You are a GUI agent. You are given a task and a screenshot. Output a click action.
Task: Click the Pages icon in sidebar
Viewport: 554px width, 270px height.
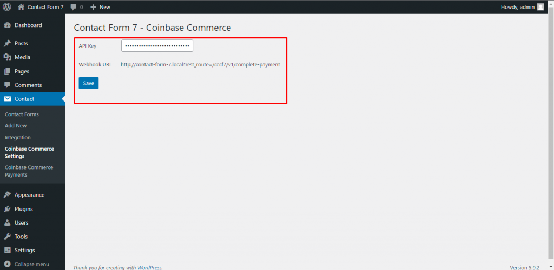(7, 71)
